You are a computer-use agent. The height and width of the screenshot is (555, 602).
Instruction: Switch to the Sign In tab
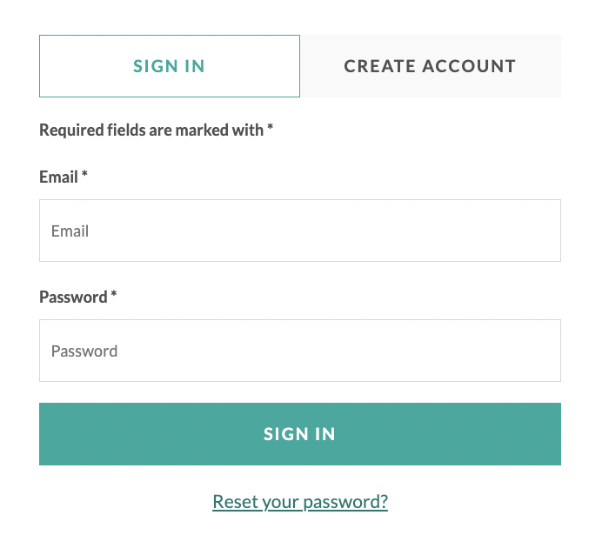pos(170,66)
